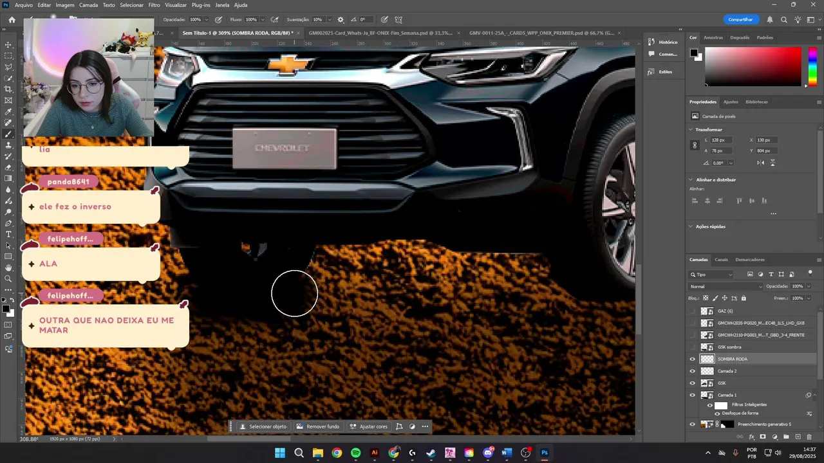Collapse the Transformar section
This screenshot has width=824, height=463.
click(x=691, y=129)
